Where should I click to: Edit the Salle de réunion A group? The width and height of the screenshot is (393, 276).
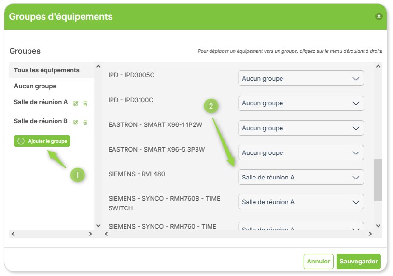pos(75,103)
